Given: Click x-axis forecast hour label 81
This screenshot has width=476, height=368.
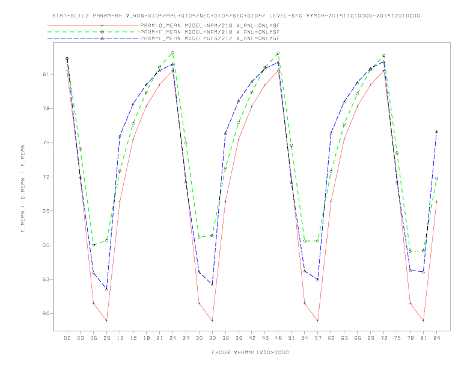Looking at the screenshot, I should click(424, 338).
